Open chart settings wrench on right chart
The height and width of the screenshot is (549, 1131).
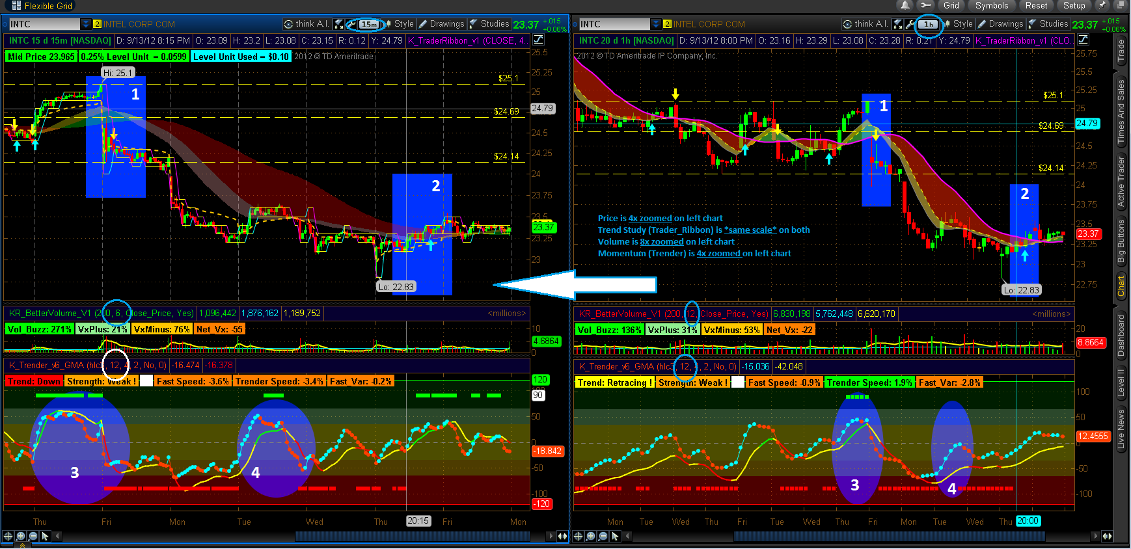pyautogui.click(x=910, y=24)
